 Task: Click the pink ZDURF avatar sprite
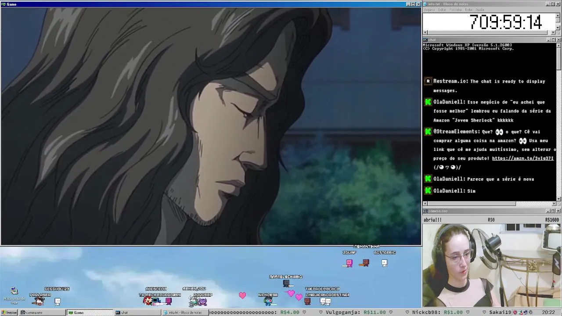point(349,263)
